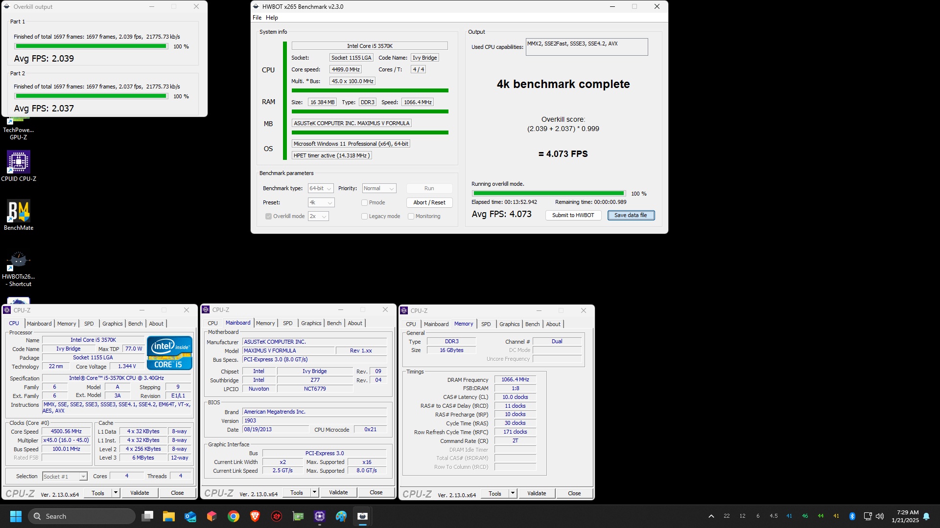The height and width of the screenshot is (528, 940).
Task: Click the Part 2 progress bar
Action: point(91,96)
